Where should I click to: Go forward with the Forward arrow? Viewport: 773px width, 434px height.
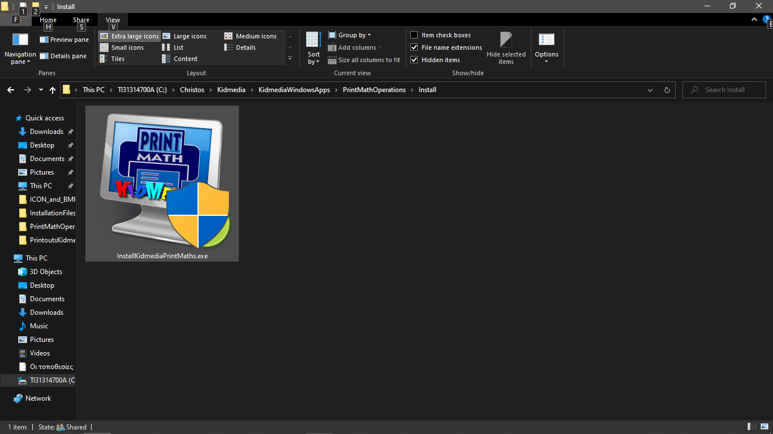27,90
